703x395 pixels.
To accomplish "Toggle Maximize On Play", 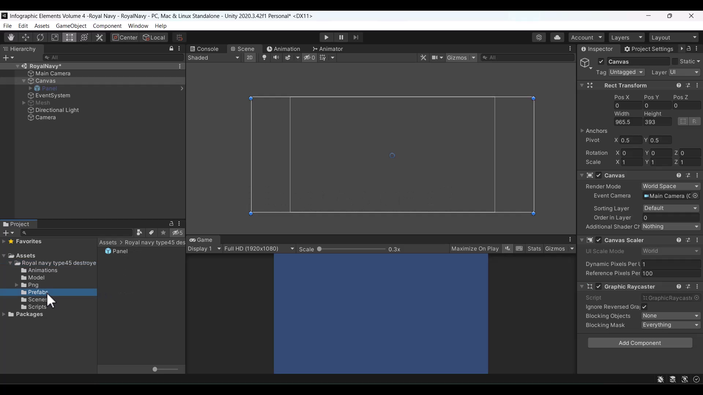I will (x=475, y=249).
